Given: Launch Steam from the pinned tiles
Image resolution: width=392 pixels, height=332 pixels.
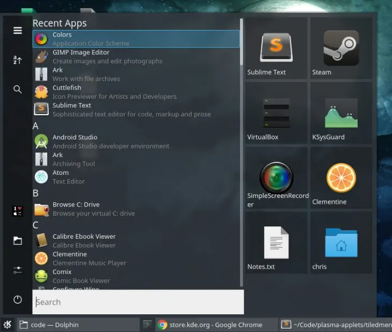Looking at the screenshot, I should point(341,48).
